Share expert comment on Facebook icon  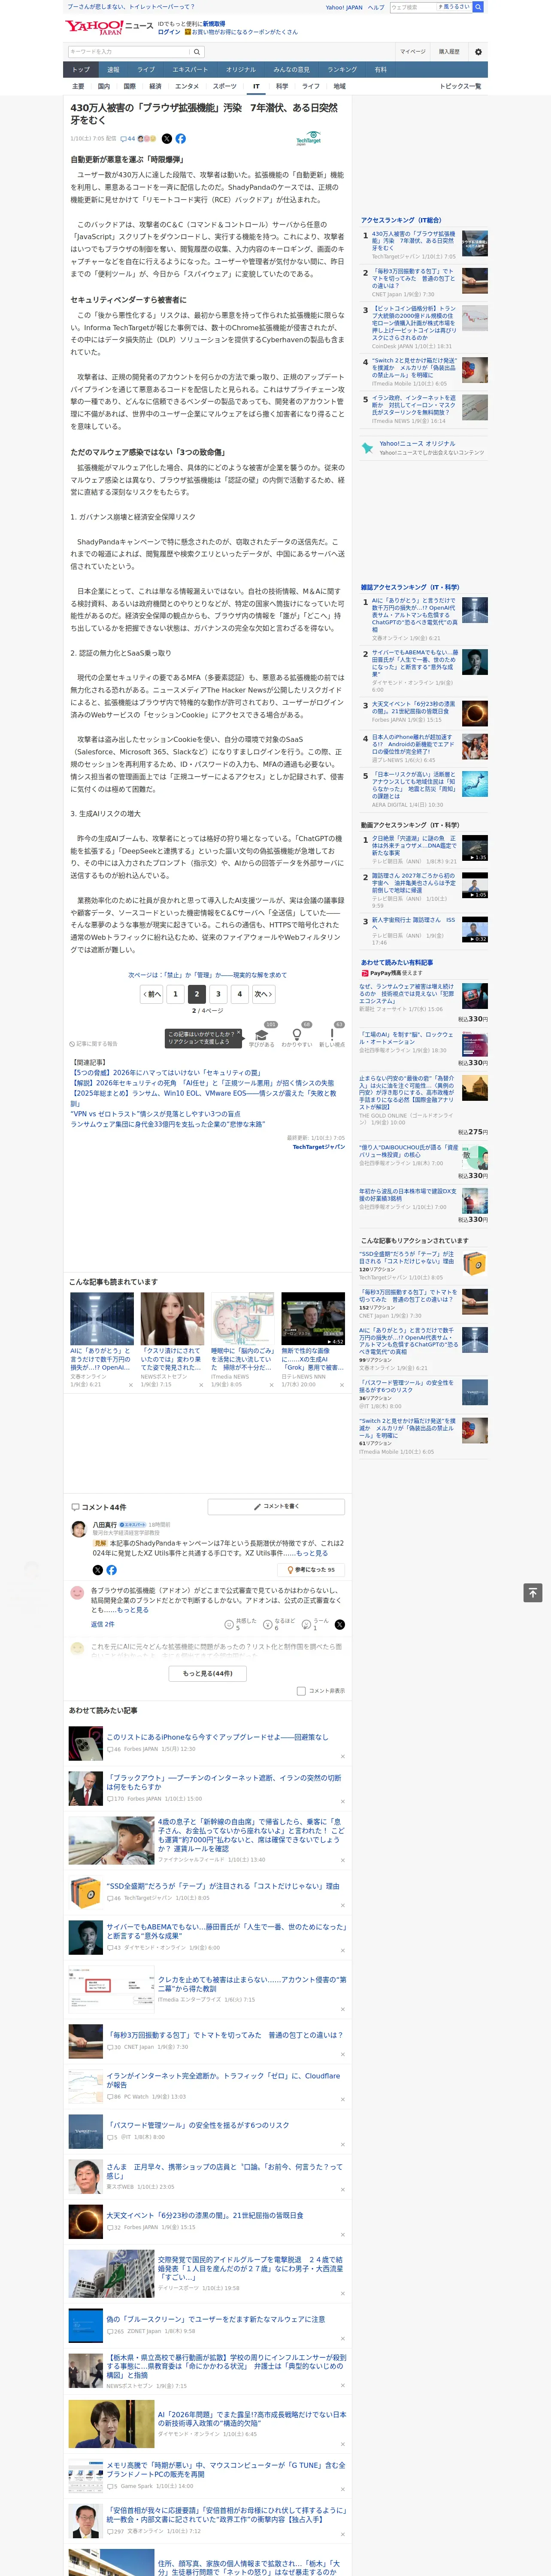[111, 1570]
